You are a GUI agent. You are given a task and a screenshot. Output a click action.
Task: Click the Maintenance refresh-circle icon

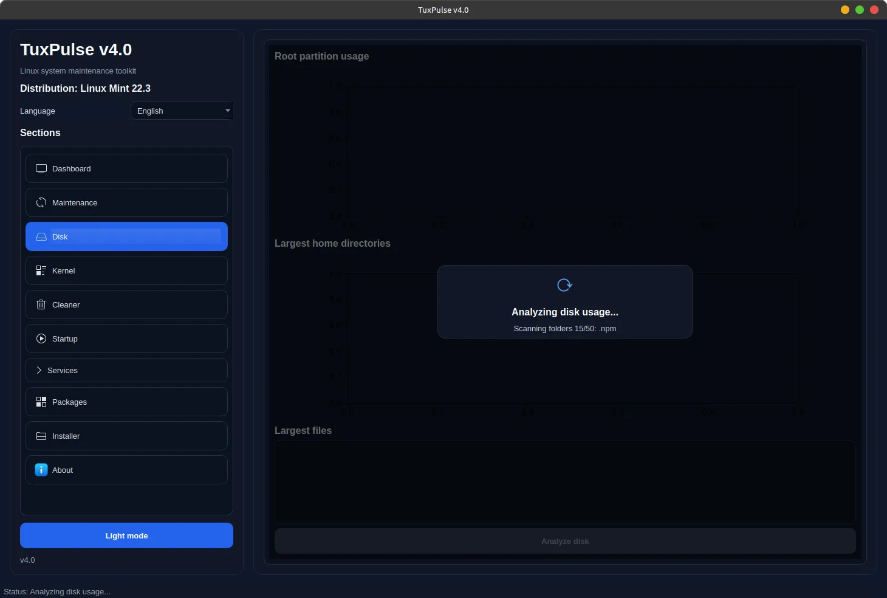pos(41,203)
